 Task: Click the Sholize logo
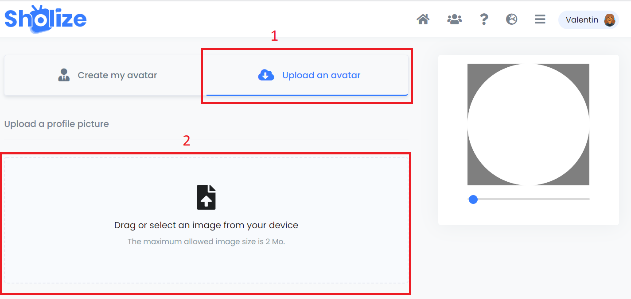[x=45, y=19]
